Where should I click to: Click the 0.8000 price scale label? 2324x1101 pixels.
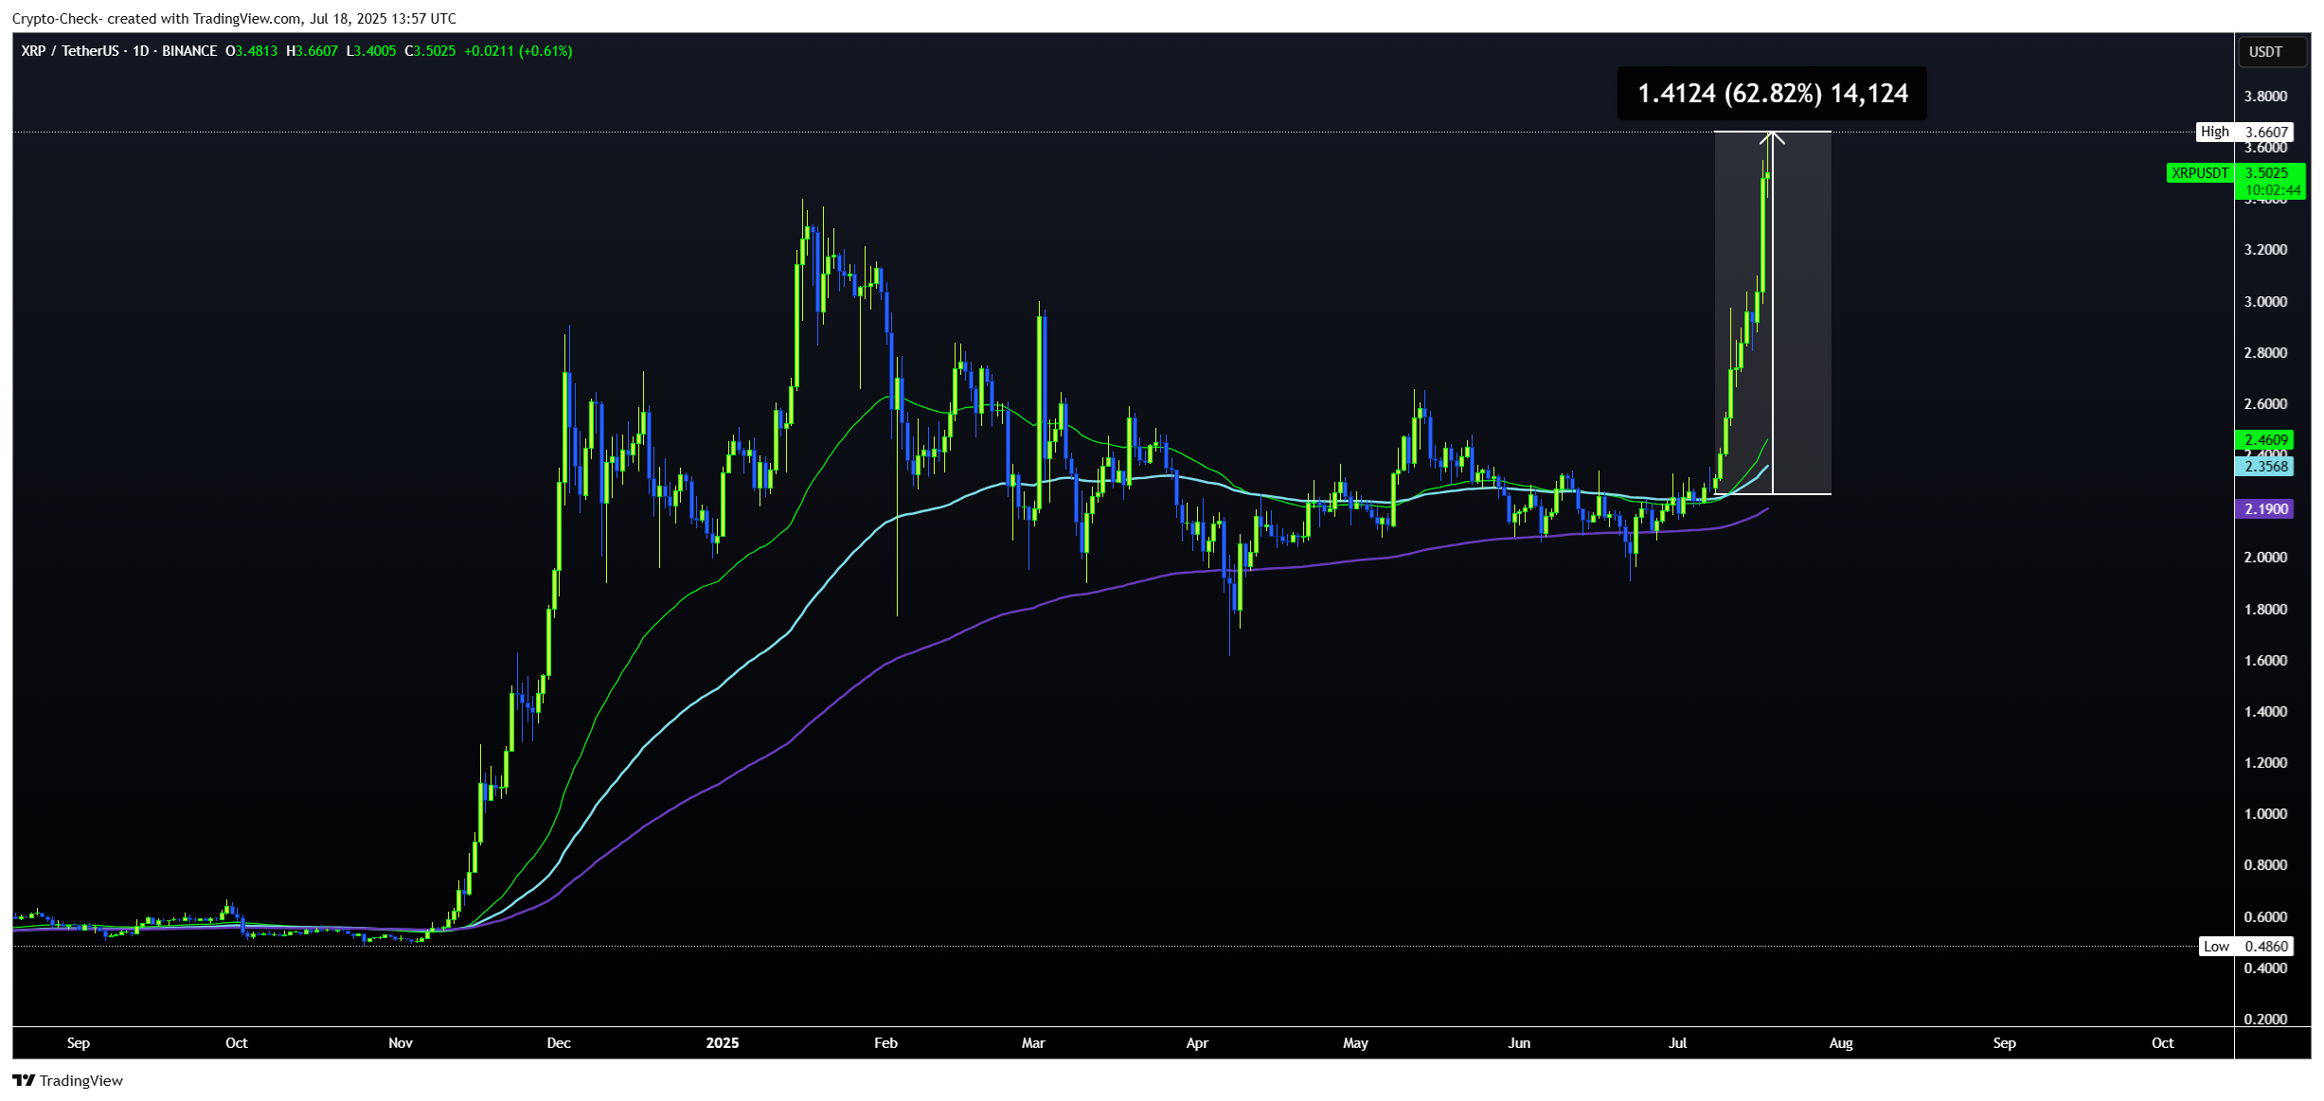coord(2265,864)
